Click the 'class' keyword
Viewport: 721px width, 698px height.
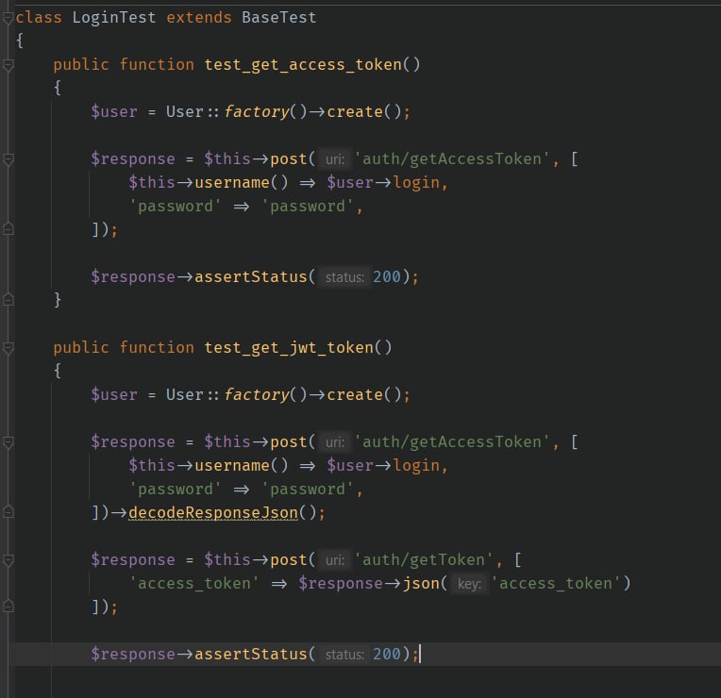click(39, 18)
